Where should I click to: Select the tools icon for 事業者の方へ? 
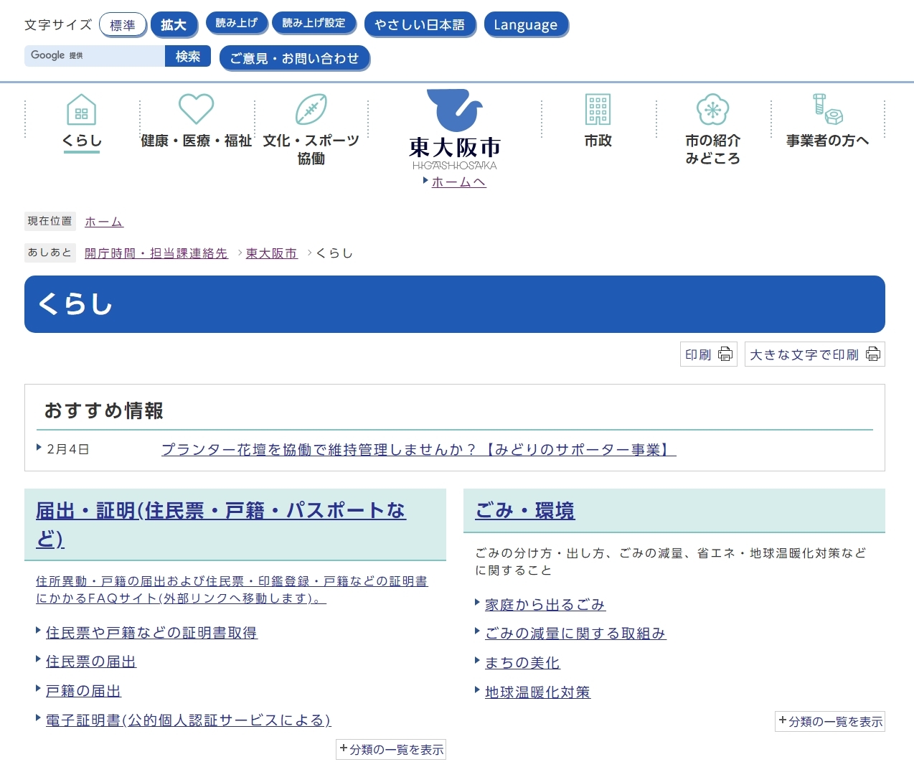826,109
